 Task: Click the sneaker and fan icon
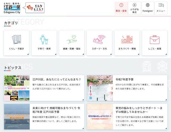tap(99, 40)
